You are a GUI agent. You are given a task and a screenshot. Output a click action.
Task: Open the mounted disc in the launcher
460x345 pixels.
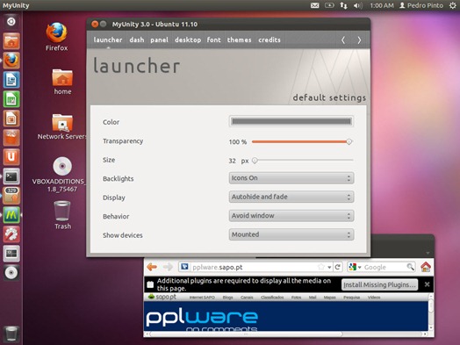tap(11, 273)
